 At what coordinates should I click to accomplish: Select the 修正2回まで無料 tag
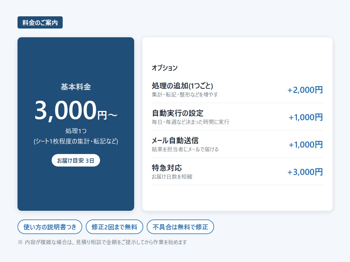(114, 227)
